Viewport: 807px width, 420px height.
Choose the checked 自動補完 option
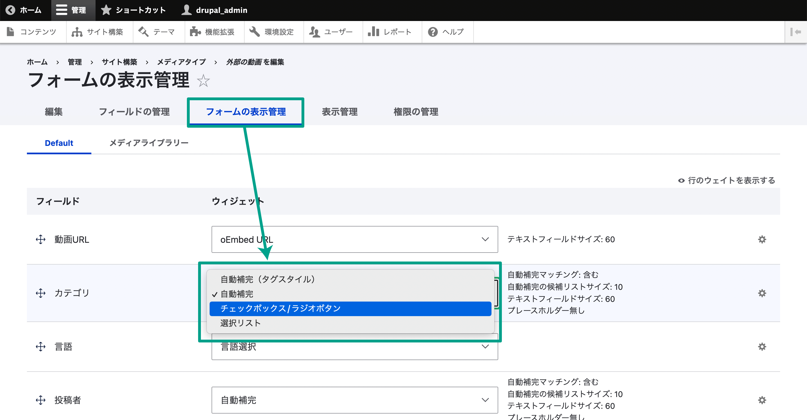[x=350, y=294]
